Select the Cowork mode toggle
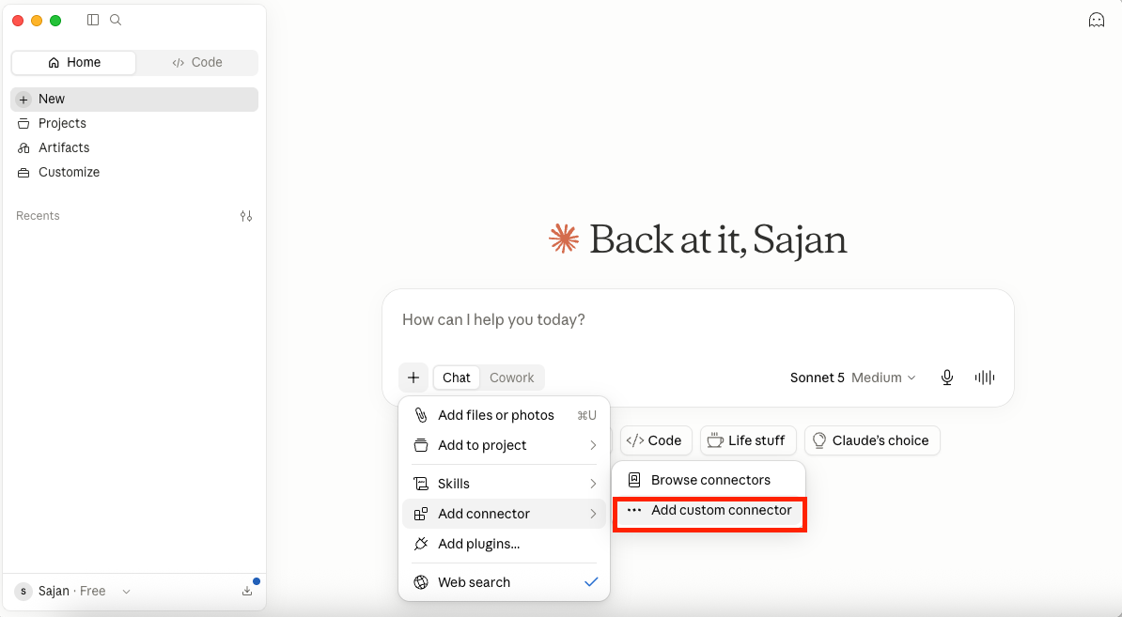The width and height of the screenshot is (1122, 617). point(511,378)
